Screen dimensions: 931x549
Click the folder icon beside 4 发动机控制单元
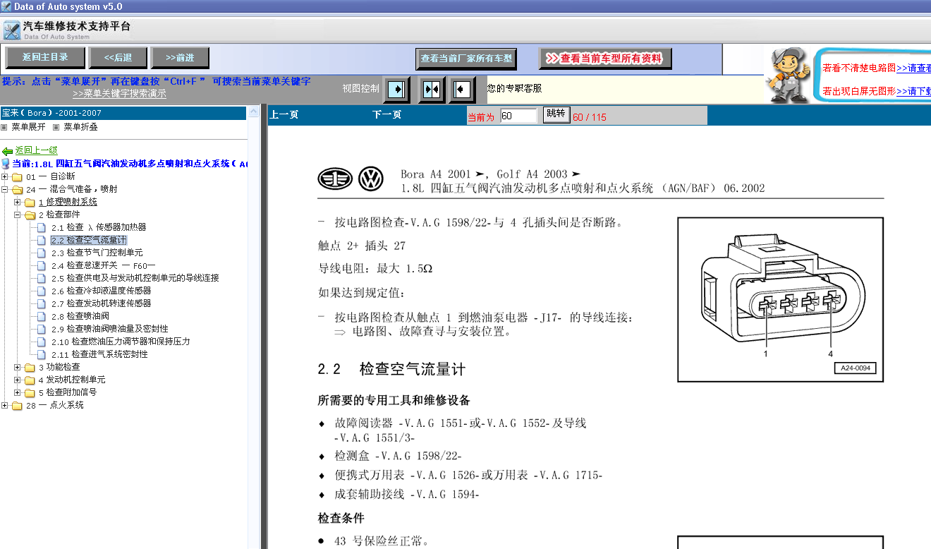pyautogui.click(x=30, y=380)
